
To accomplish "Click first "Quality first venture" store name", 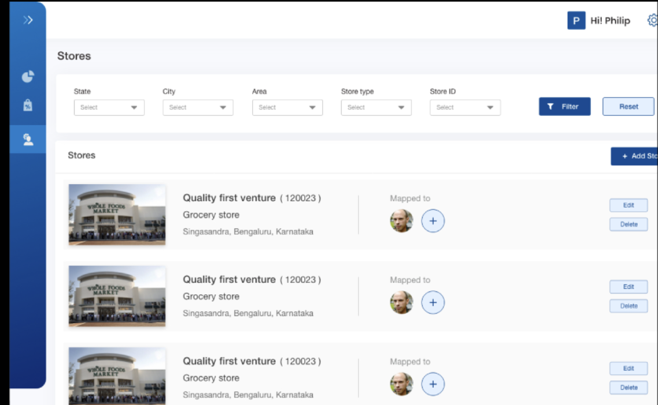I will point(229,198).
